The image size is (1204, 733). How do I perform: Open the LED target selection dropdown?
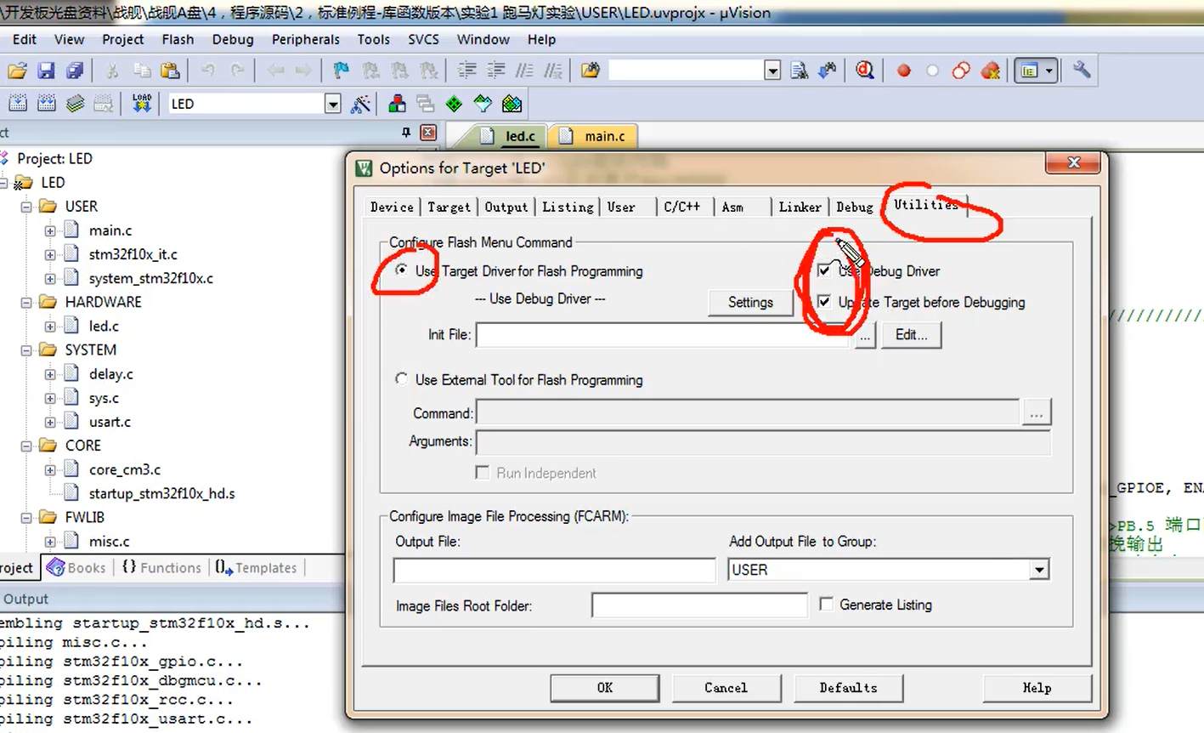[332, 104]
